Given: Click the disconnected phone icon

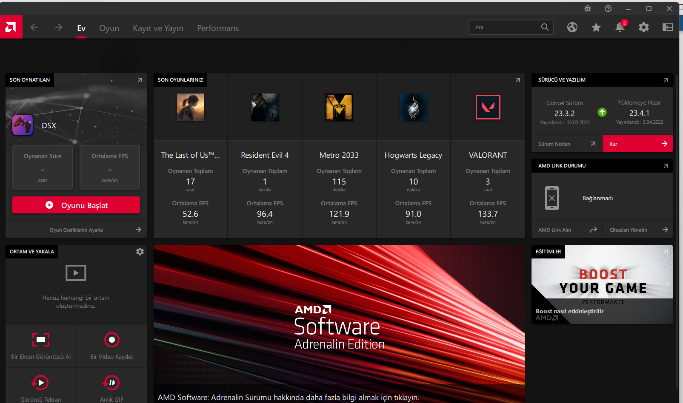Looking at the screenshot, I should pyautogui.click(x=552, y=198).
